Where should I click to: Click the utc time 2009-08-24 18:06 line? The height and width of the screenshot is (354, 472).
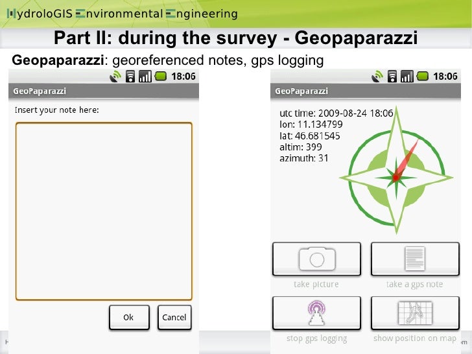(336, 113)
